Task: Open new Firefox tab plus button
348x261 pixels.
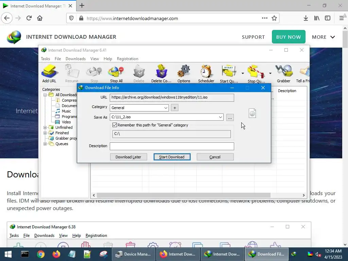Action: click(x=82, y=5)
